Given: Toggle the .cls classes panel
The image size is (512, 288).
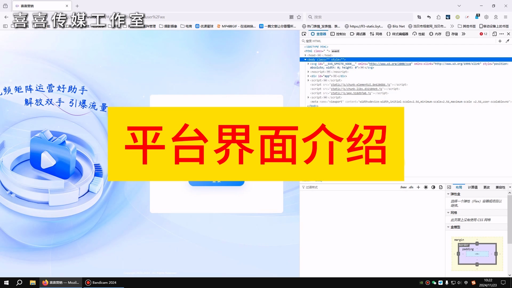Looking at the screenshot, I should click(411, 187).
